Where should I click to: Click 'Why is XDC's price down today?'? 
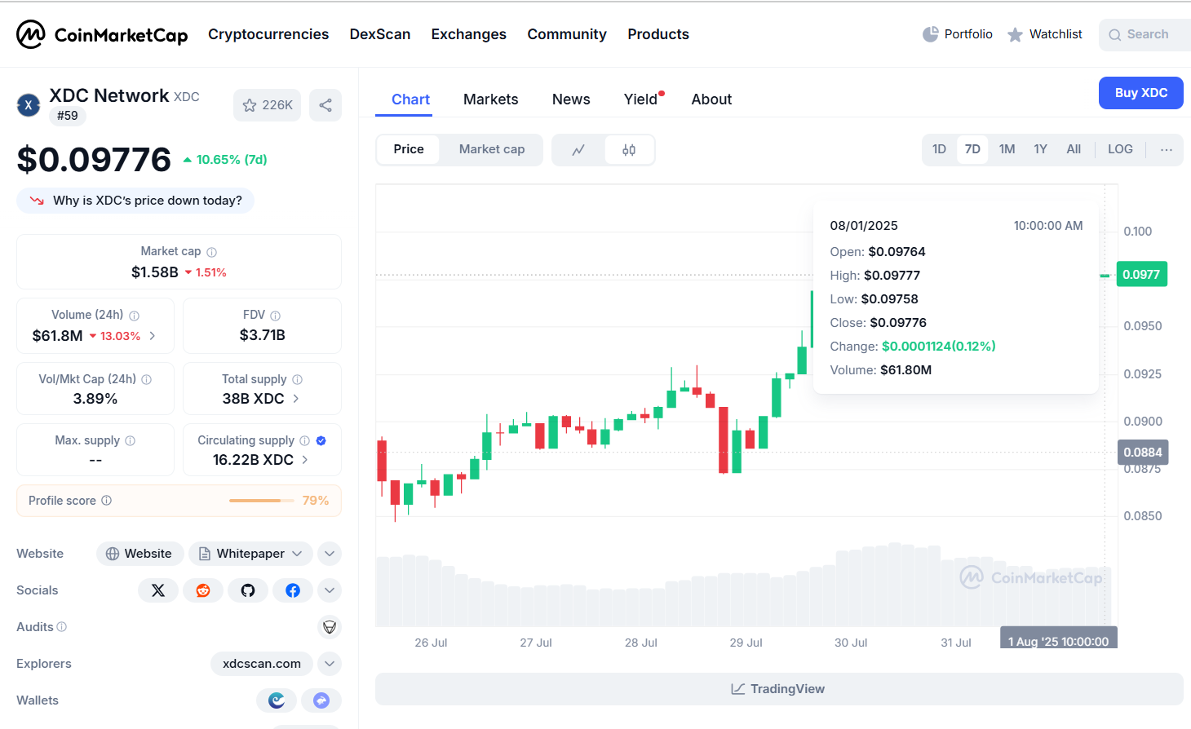135,201
